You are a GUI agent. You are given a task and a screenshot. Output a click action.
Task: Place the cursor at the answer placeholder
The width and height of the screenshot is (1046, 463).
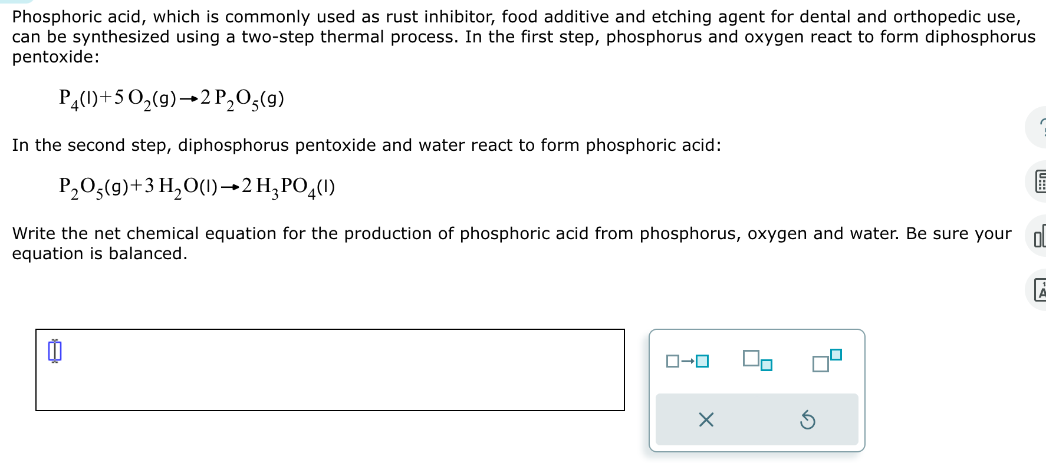tap(54, 352)
